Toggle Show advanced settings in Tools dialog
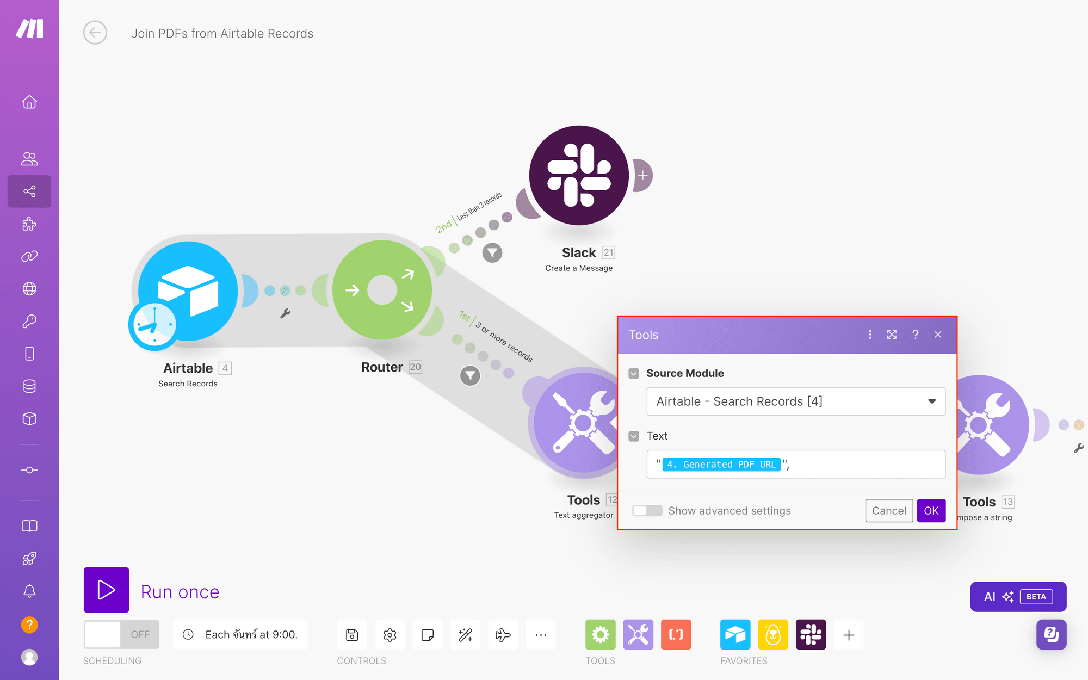 click(647, 510)
